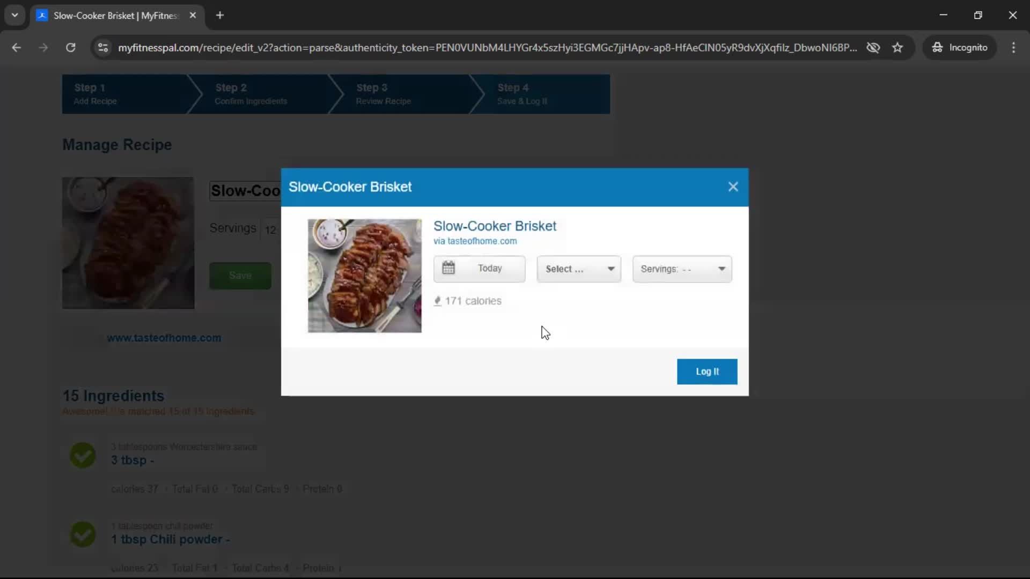Click the address bar URL
The height and width of the screenshot is (579, 1030).
[487, 48]
